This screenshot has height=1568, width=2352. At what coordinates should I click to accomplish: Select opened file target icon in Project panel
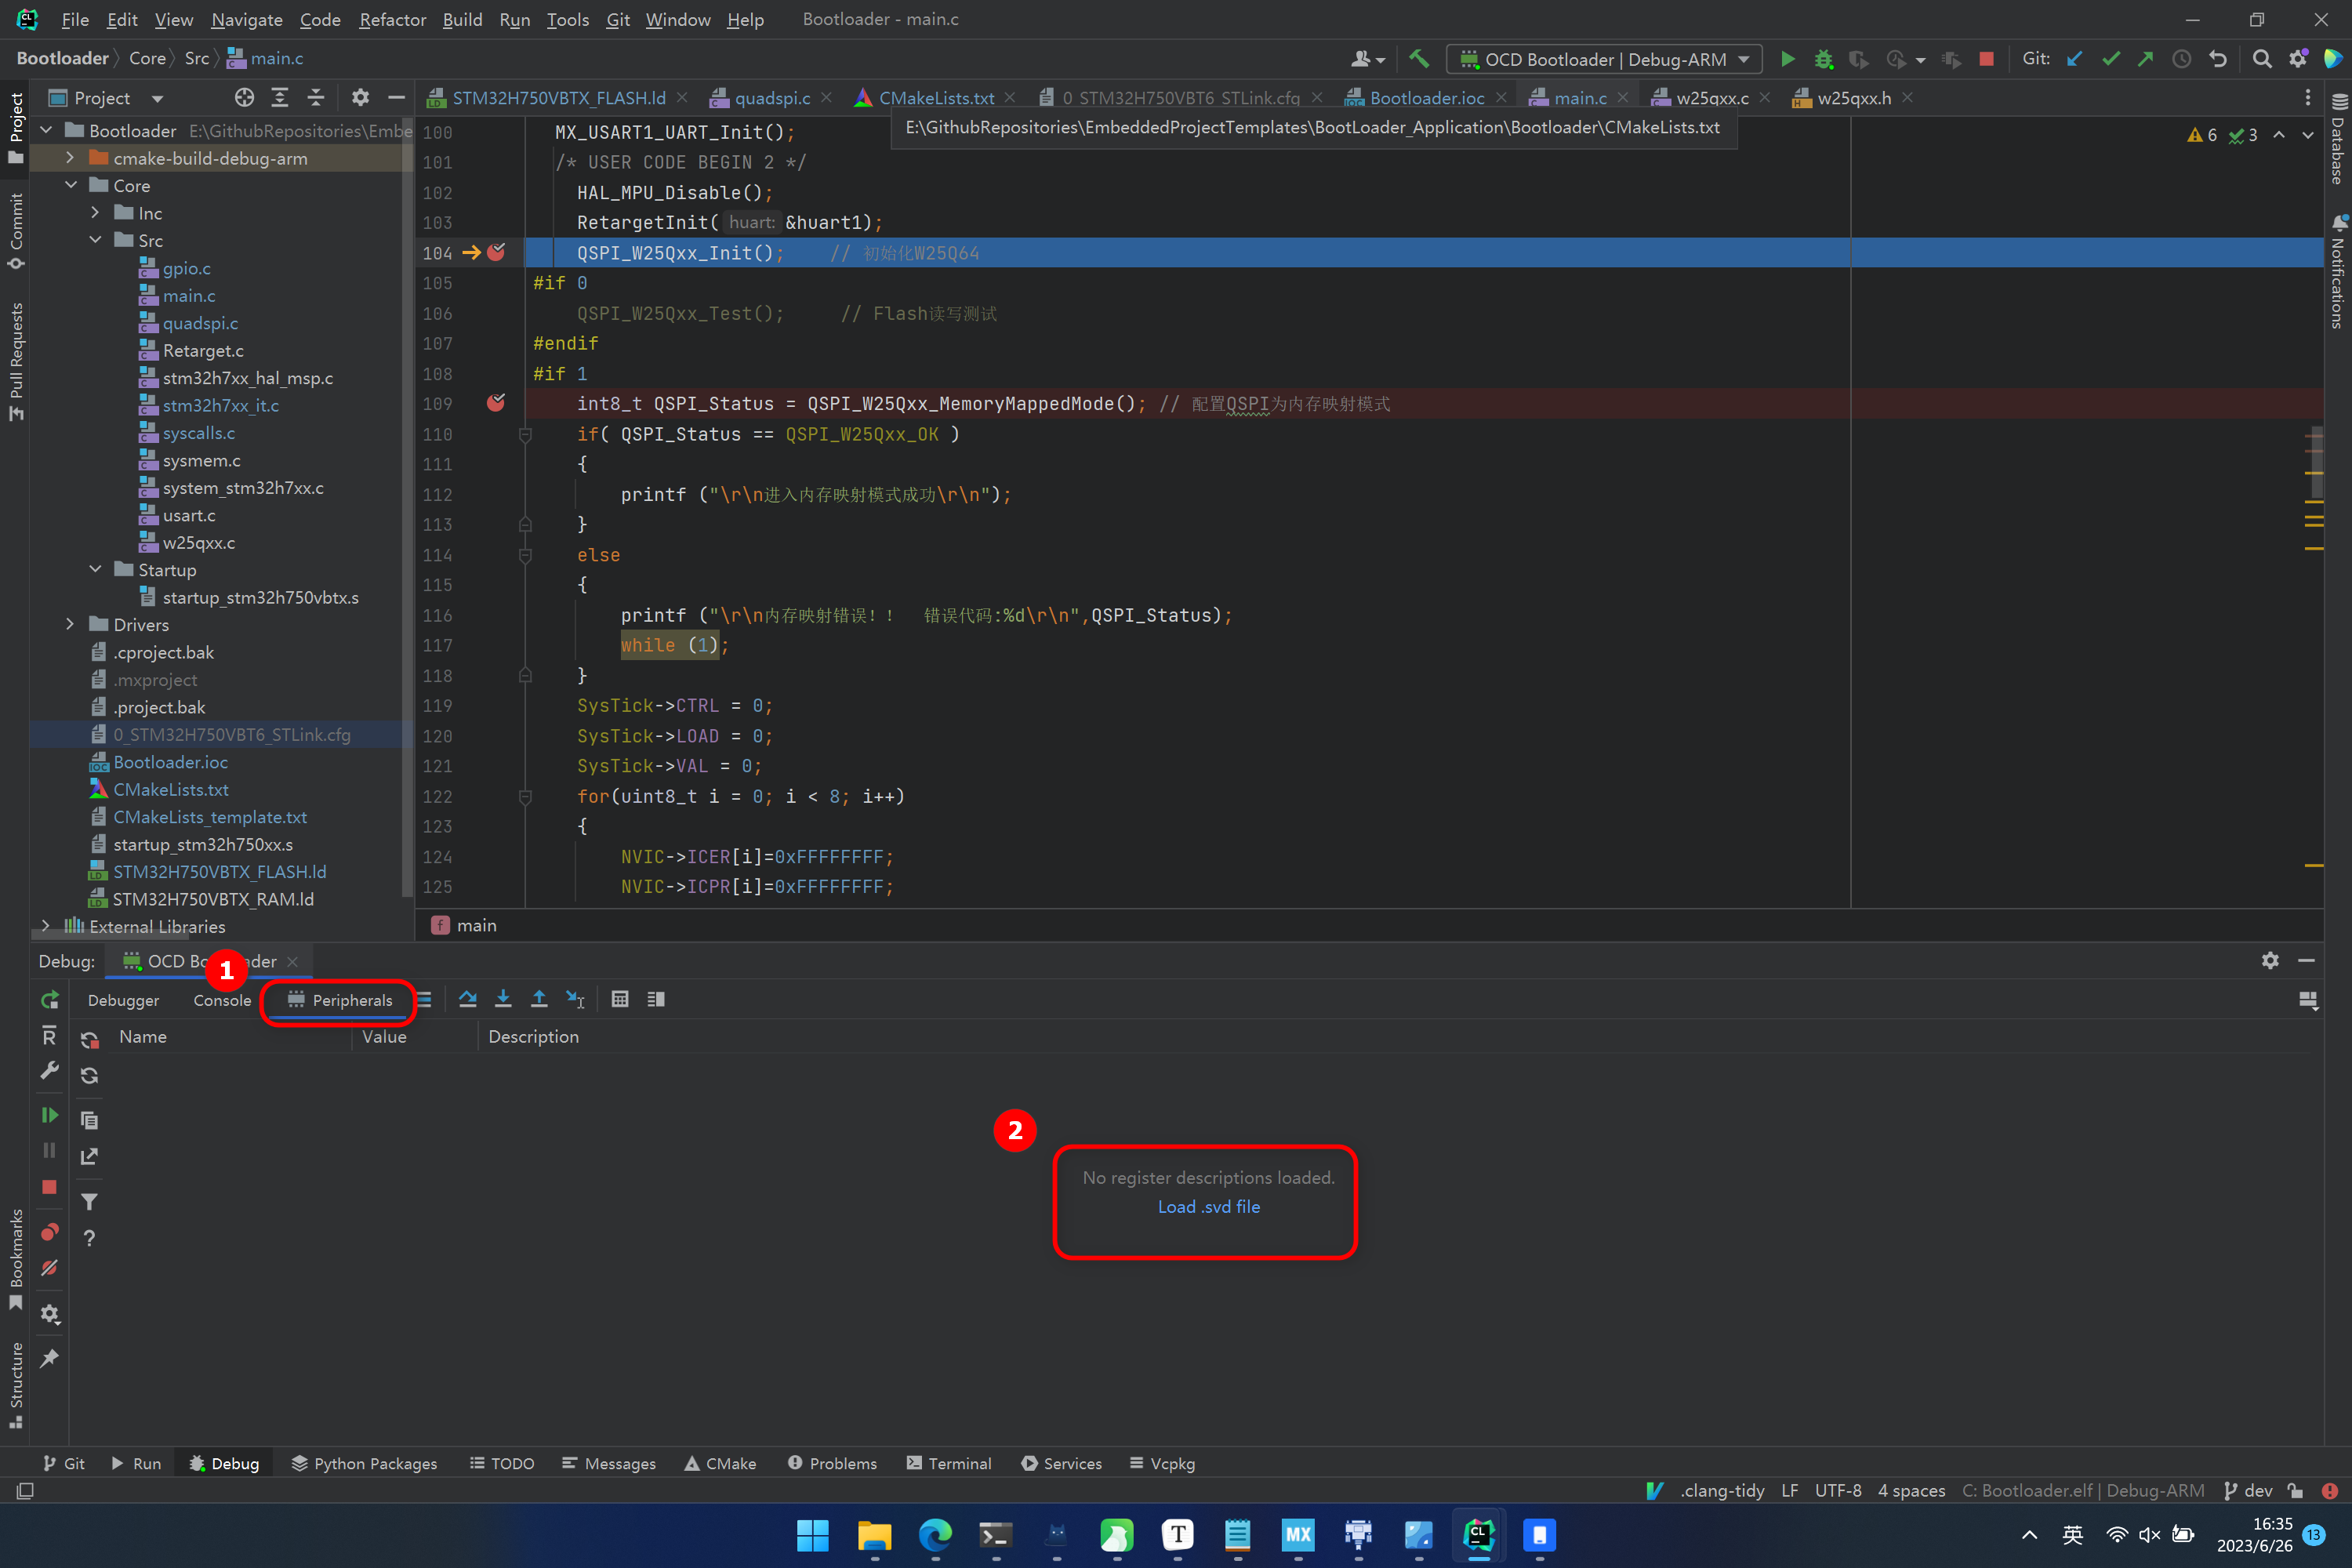[244, 98]
